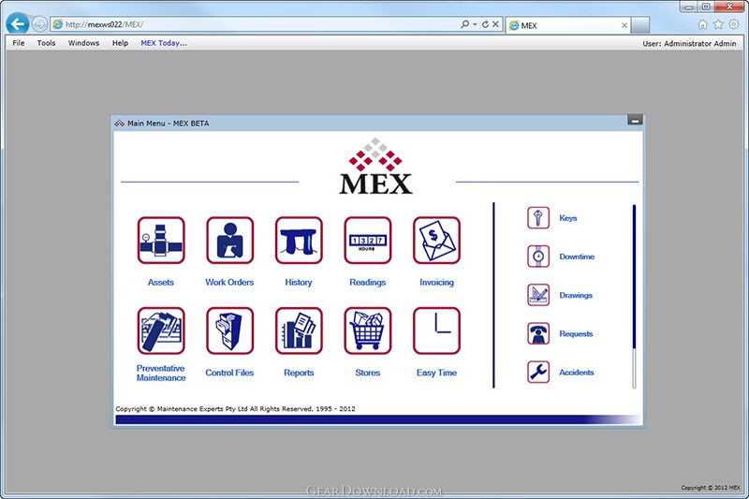
Task: Open MEX Today... menu item
Action: tap(164, 43)
